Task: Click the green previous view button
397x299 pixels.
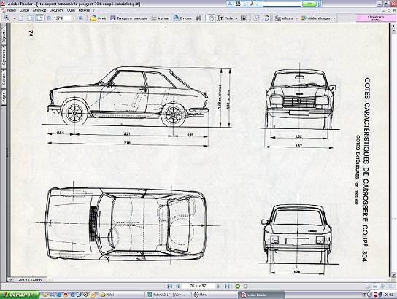Action: [237, 287]
